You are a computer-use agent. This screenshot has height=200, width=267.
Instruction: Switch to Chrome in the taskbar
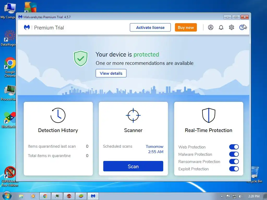click(45, 196)
